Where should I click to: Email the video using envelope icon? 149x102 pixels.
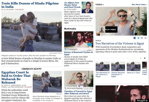(x=142, y=38)
